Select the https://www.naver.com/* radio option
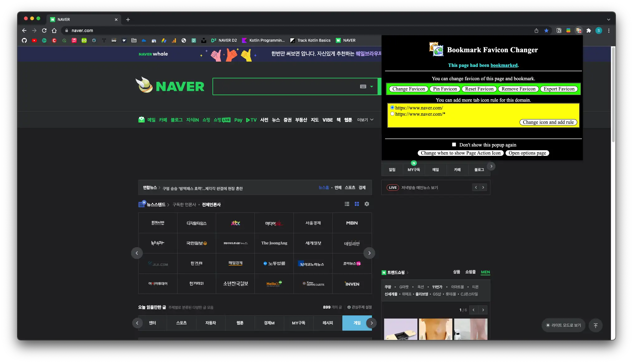This screenshot has width=633, height=363. (x=392, y=114)
